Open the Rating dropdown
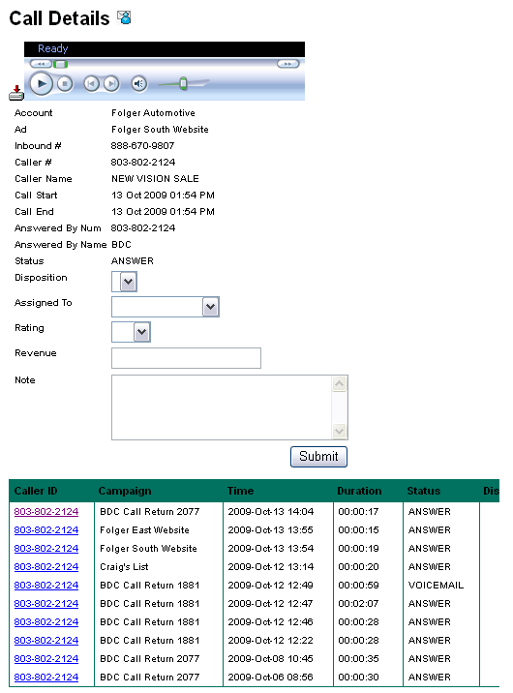Viewport: 513px width, 693px height. pos(131,332)
